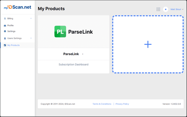Viewport: 187px width, 117px height.
Task: Click the Profile dashboard icon
Action: (x=5, y=25)
